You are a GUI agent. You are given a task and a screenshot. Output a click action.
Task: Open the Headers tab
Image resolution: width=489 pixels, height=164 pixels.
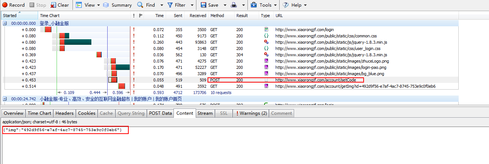point(64,113)
